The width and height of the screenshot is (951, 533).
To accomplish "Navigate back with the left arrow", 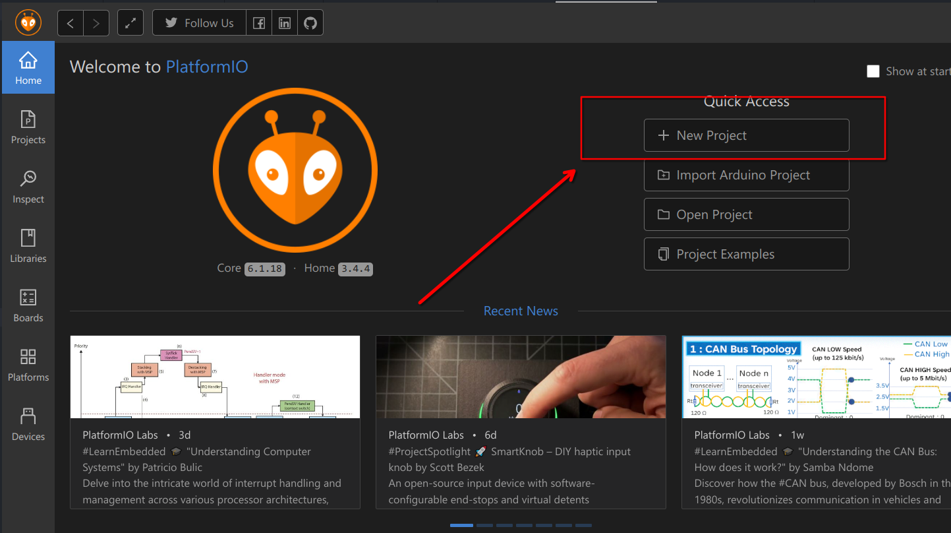I will coord(70,22).
